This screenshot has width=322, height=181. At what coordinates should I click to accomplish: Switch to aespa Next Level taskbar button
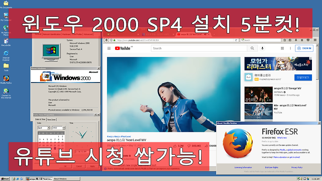coord(39,179)
